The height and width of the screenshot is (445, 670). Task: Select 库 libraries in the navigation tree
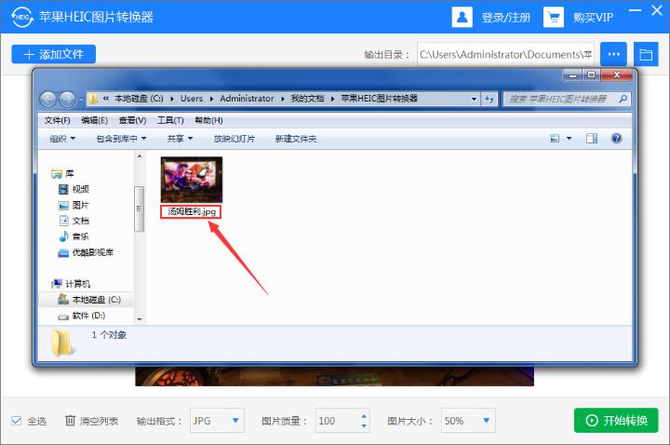click(x=63, y=173)
